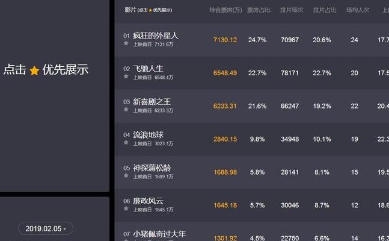Star the film 新喜剧之王
Viewport: 389px width, 241px height.
[x=126, y=110]
